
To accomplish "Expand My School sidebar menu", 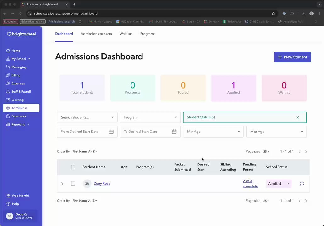I will pos(18,59).
